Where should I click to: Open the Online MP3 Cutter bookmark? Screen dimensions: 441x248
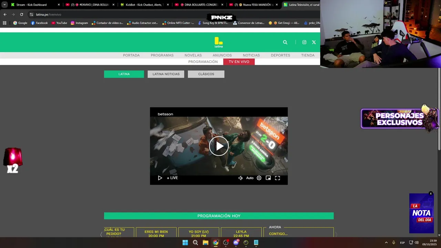(x=178, y=23)
